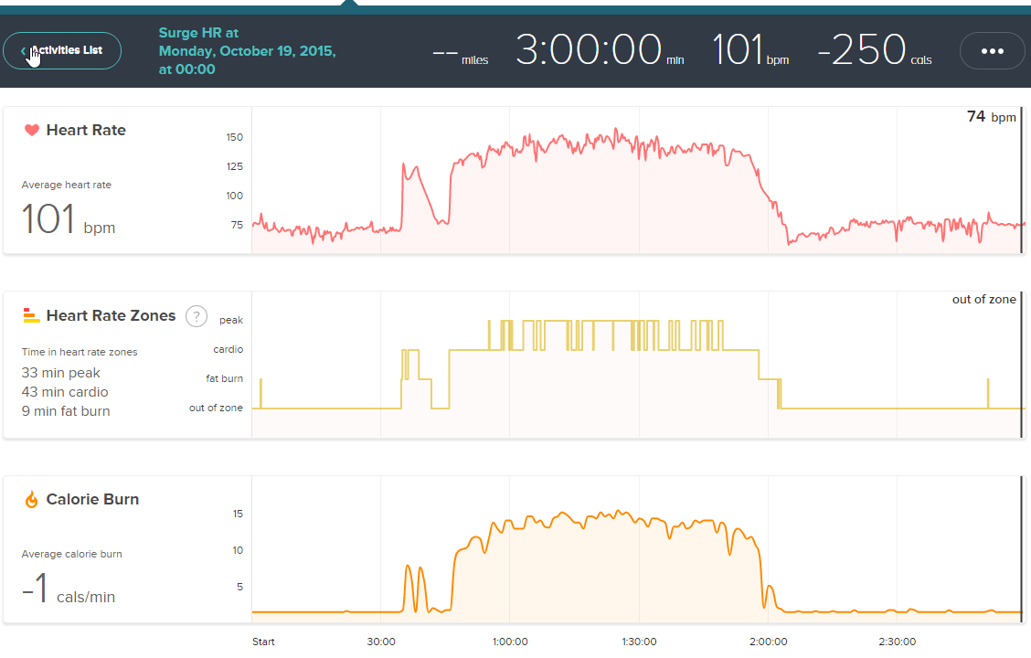This screenshot has height=658, width=1031.
Task: Click '9 min fat burn' zone time
Action: [x=66, y=411]
